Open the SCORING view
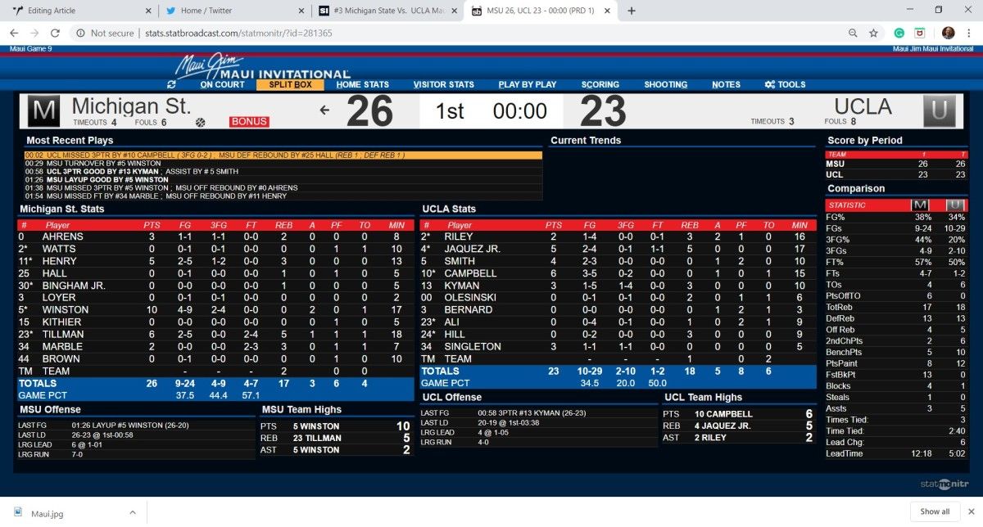 pyautogui.click(x=600, y=84)
